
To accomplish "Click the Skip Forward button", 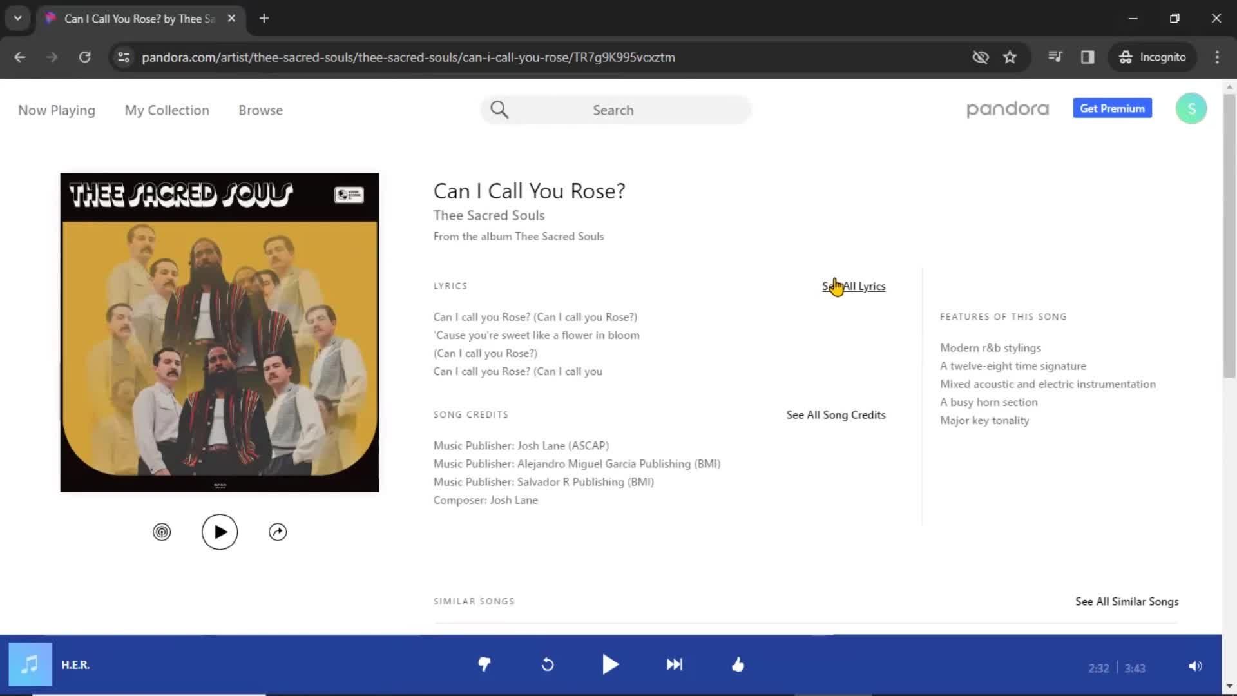I will (674, 664).
